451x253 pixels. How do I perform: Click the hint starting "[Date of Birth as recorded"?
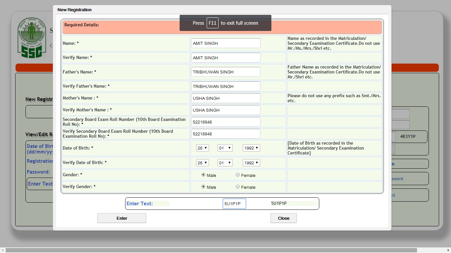tap(326, 148)
